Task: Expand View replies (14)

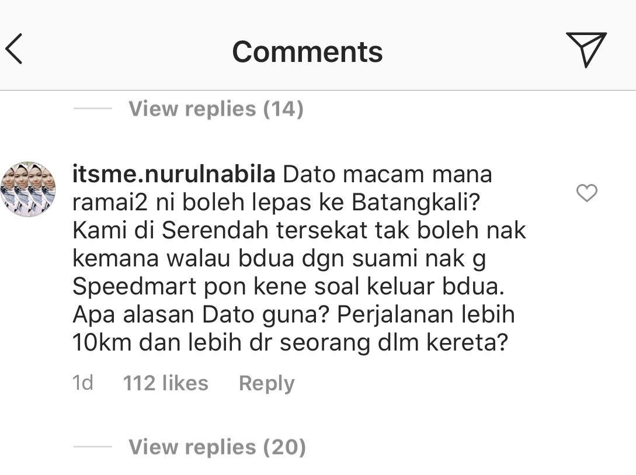Action: (216, 109)
